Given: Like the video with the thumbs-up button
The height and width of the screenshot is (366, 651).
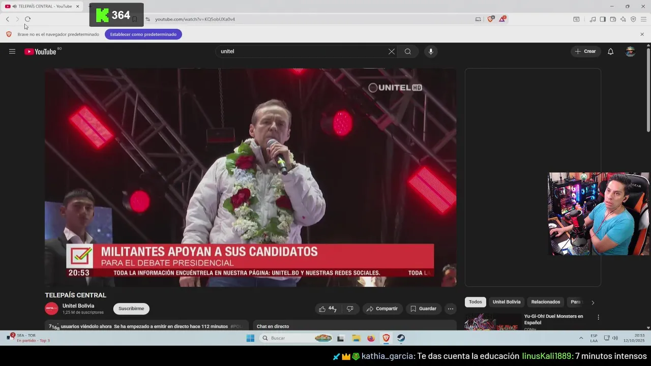Looking at the screenshot, I should 328,309.
